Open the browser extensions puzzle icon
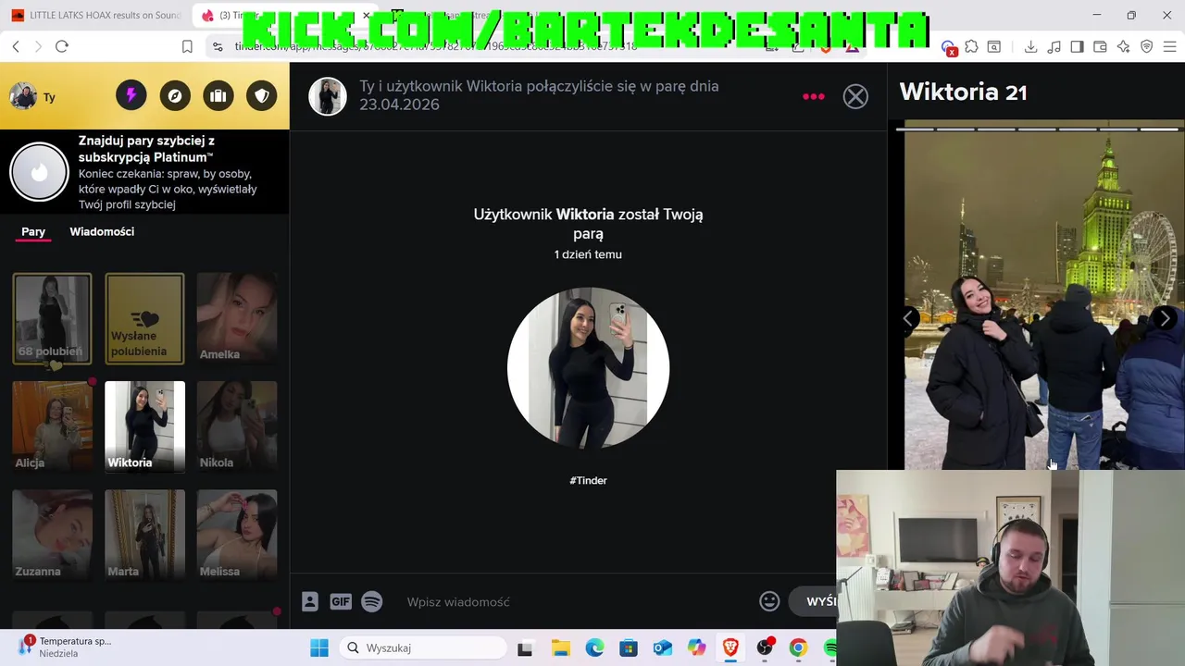The width and height of the screenshot is (1185, 666). 971,46
